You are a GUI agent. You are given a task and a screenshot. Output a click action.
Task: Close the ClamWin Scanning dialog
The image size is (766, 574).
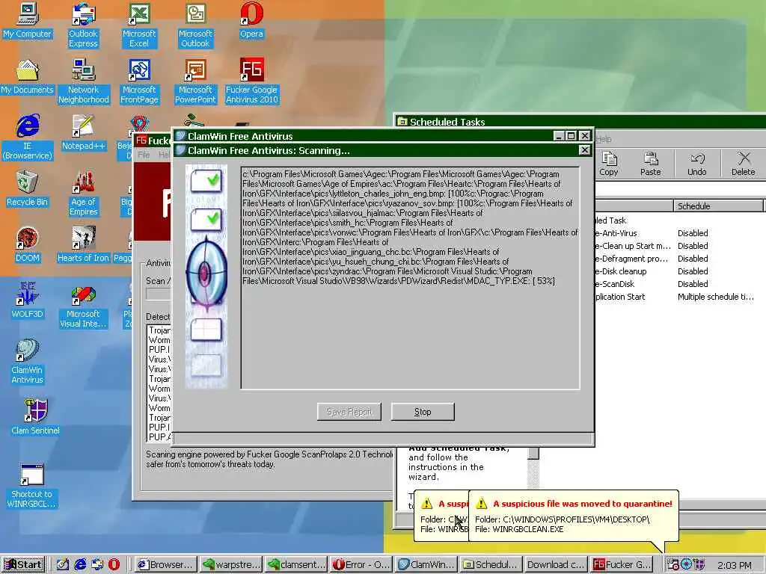pos(584,149)
